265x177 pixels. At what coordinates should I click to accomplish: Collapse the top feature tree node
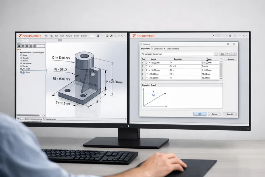pos(19,53)
